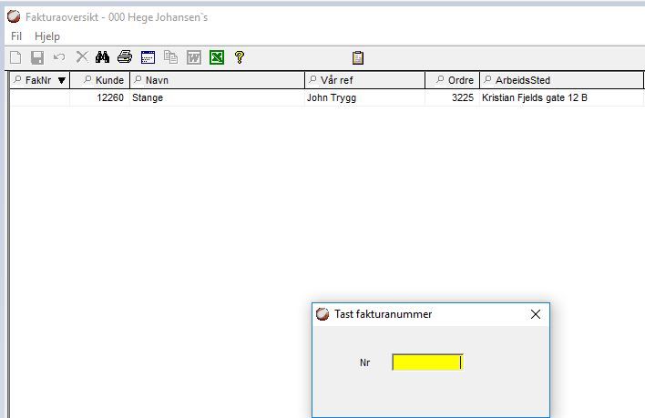Open search with the binoculars icon
The height and width of the screenshot is (418, 645).
[102, 57]
